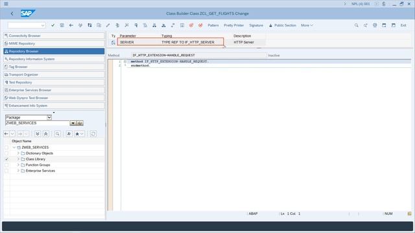
Task: Click the Signature button
Action: 256,25
